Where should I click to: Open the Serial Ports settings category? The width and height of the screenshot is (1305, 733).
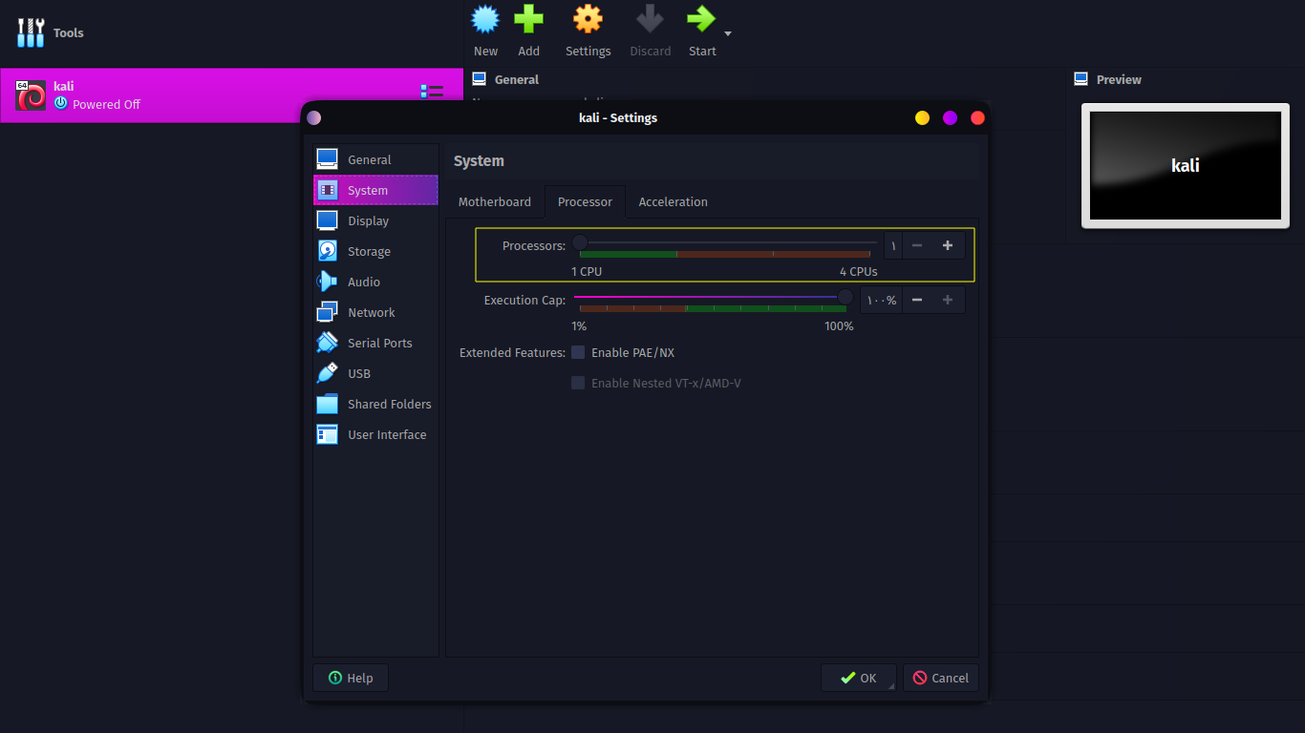pyautogui.click(x=375, y=343)
